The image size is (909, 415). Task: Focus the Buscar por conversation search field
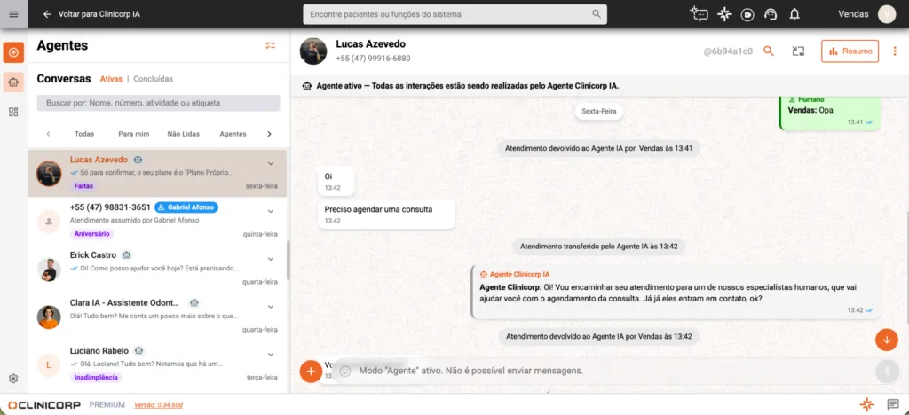click(x=158, y=103)
